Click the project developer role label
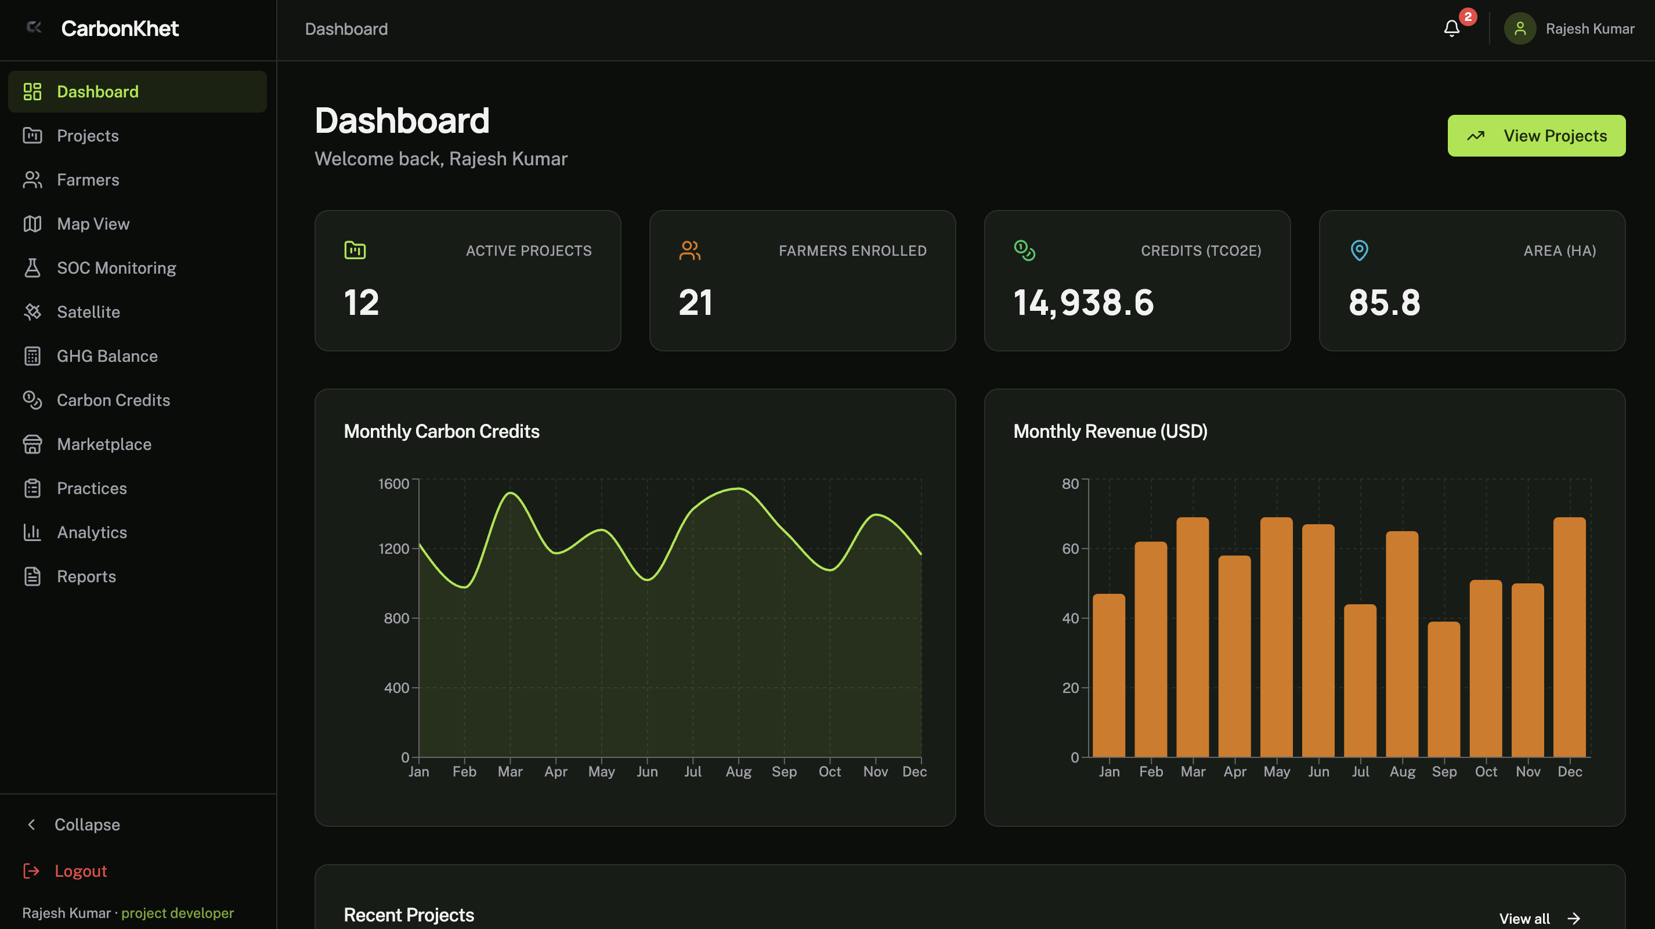Screen dimensions: 1655x929 coord(178,913)
